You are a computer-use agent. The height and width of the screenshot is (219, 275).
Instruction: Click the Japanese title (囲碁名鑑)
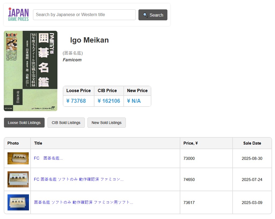[x=73, y=53]
